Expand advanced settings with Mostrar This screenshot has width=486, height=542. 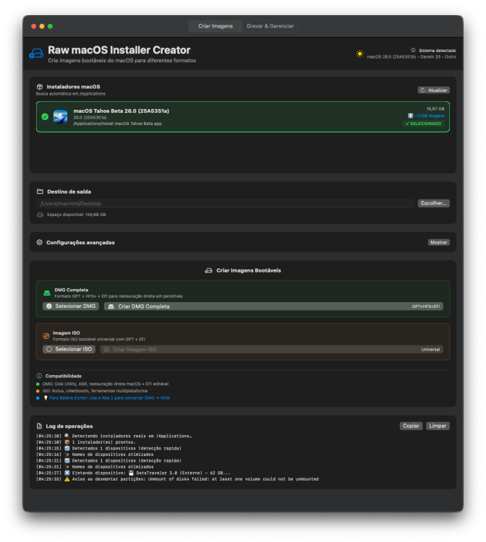[x=438, y=242]
